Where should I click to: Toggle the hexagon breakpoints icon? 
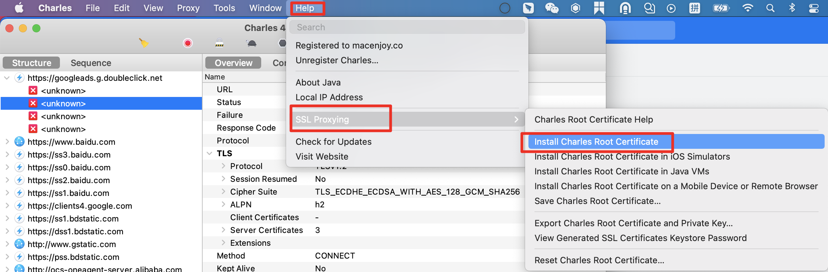pos(282,43)
